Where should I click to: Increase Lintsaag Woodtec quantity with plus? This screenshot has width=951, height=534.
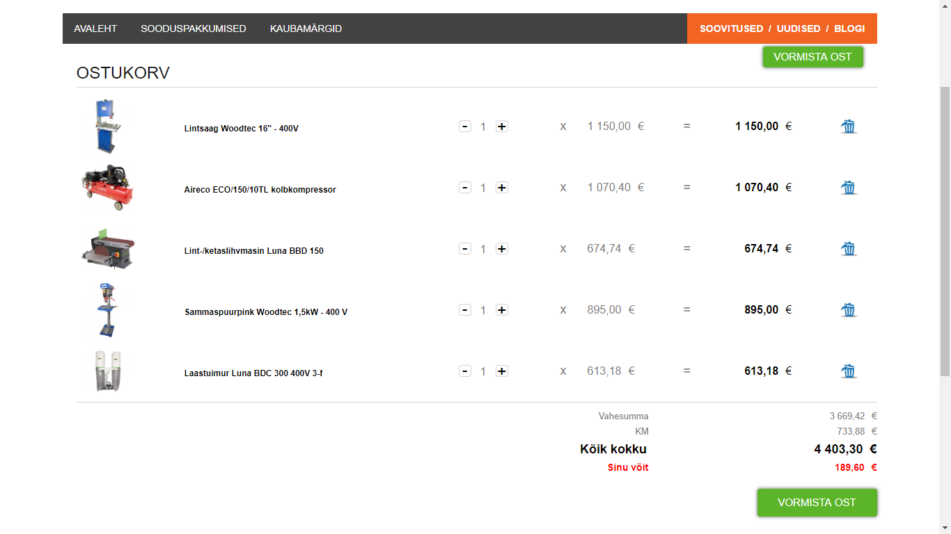[x=501, y=127]
